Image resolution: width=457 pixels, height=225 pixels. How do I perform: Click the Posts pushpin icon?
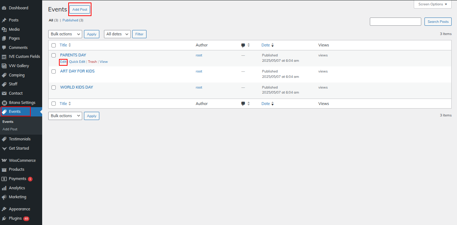pos(4,20)
